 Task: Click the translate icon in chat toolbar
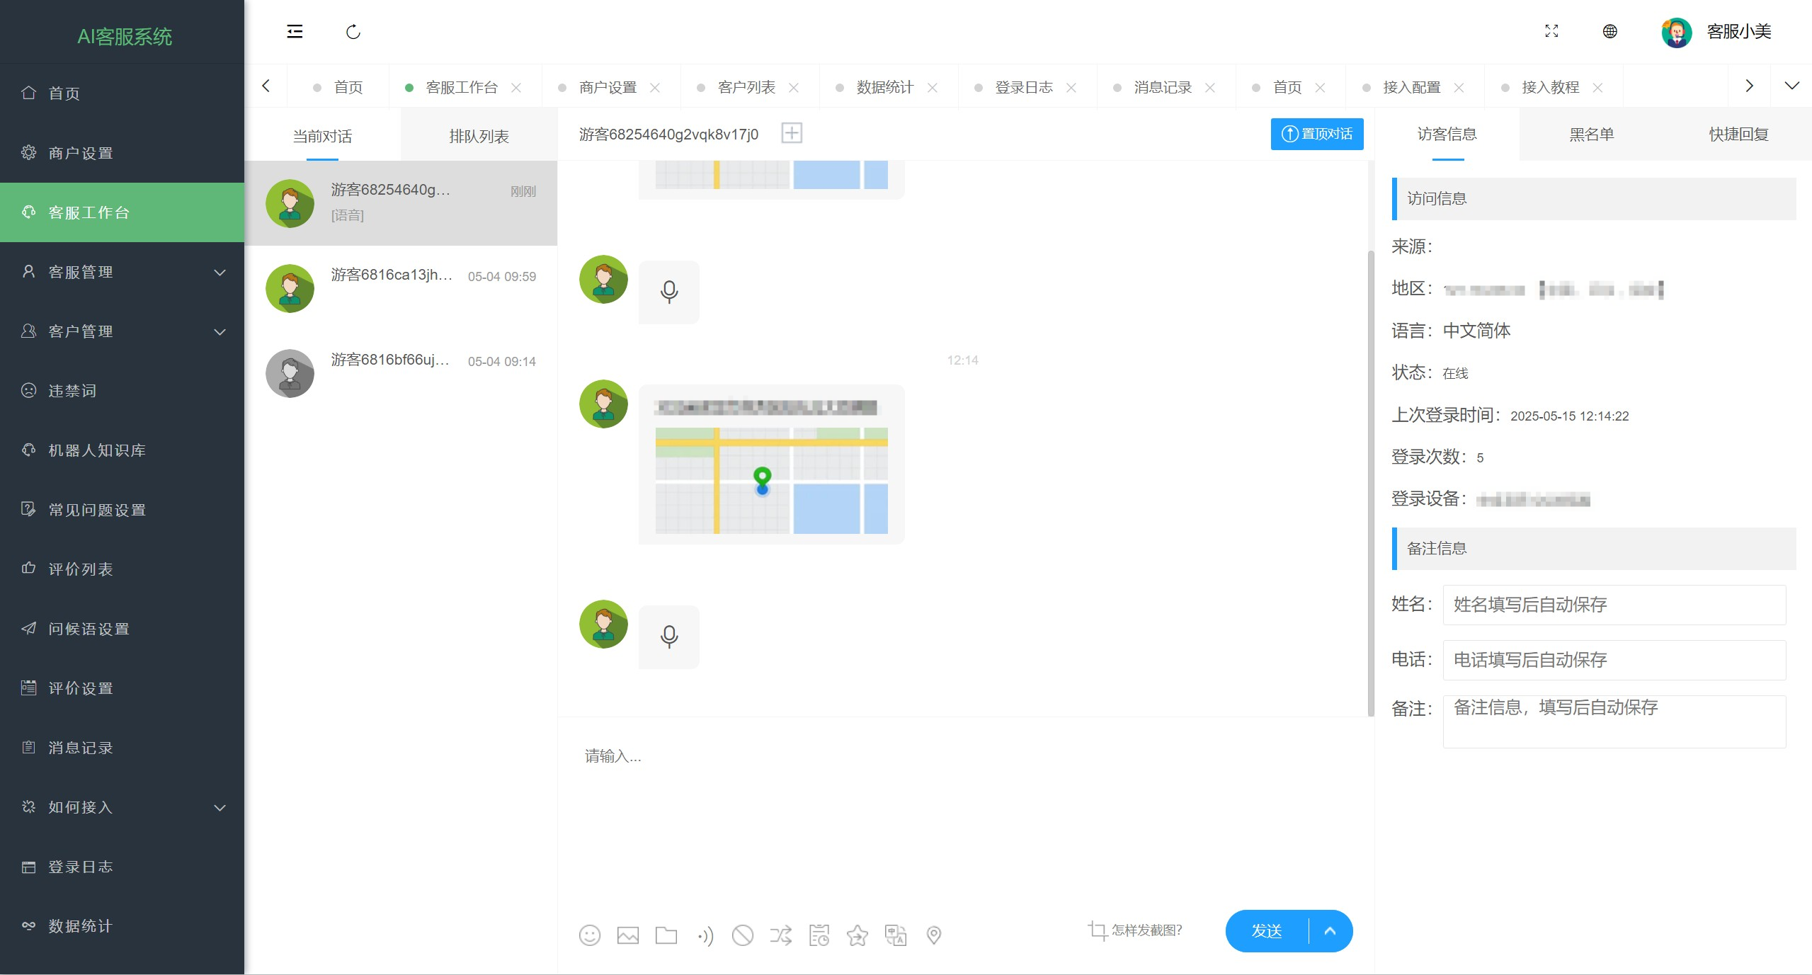[x=895, y=935]
